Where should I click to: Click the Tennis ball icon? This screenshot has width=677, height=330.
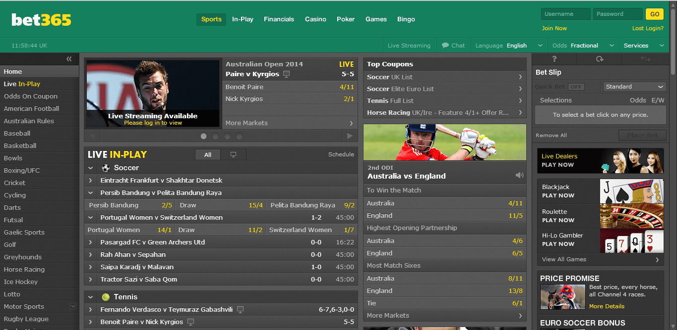[106, 297]
